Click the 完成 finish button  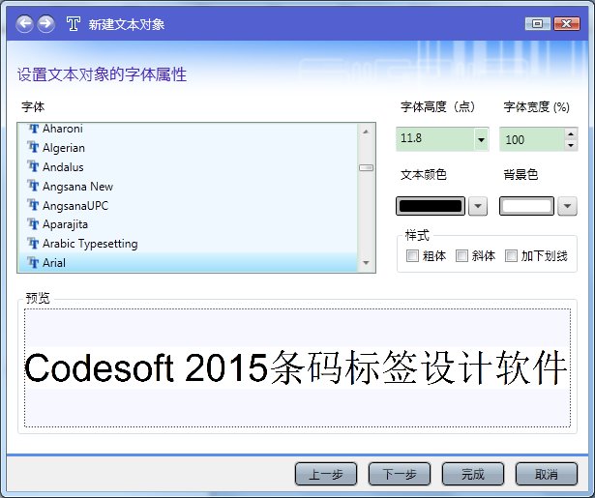point(473,474)
